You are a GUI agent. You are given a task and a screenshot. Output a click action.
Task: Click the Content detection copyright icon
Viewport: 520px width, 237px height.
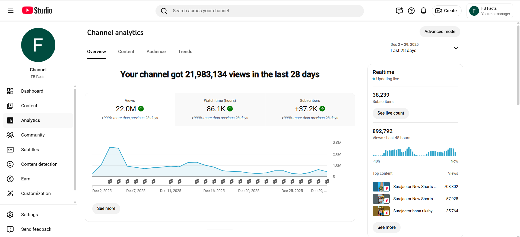click(x=10, y=164)
